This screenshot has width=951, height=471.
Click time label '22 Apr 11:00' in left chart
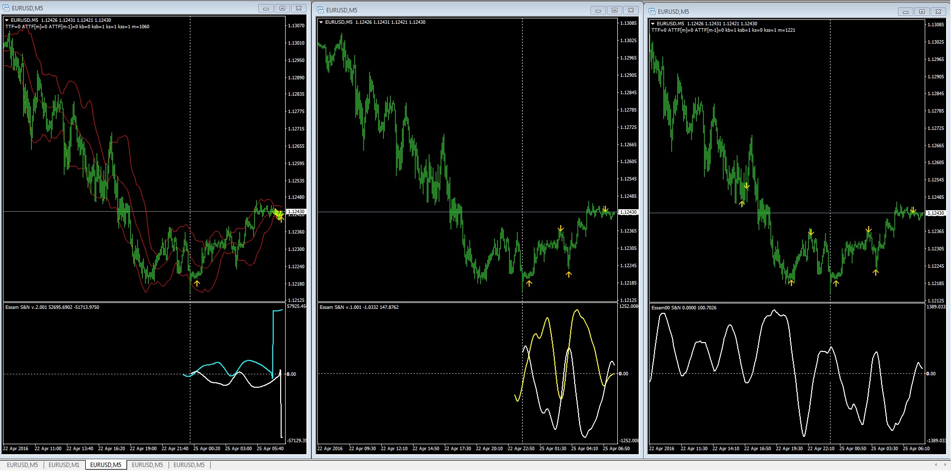point(48,449)
